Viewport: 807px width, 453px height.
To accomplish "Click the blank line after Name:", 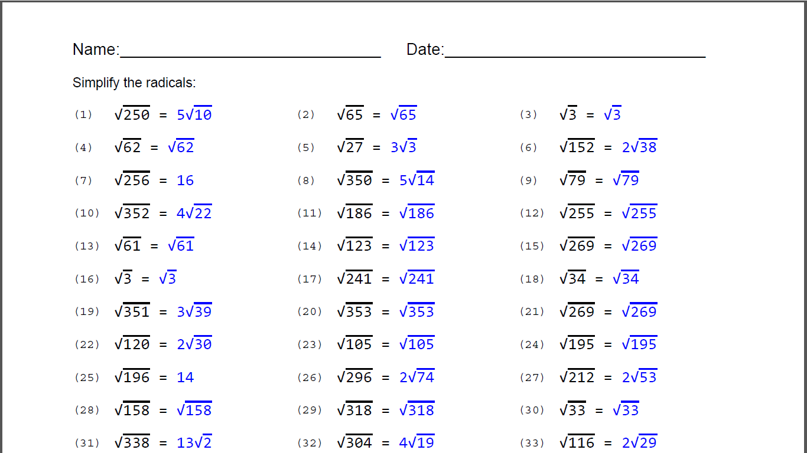I will click(x=250, y=57).
